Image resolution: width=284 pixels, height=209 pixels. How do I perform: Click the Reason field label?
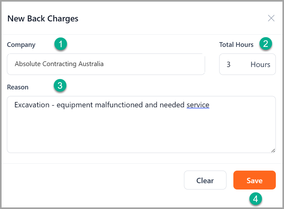[x=18, y=87]
